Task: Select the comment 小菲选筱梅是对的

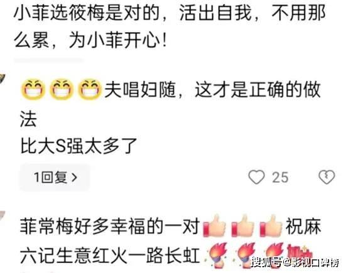Action: tap(170, 26)
